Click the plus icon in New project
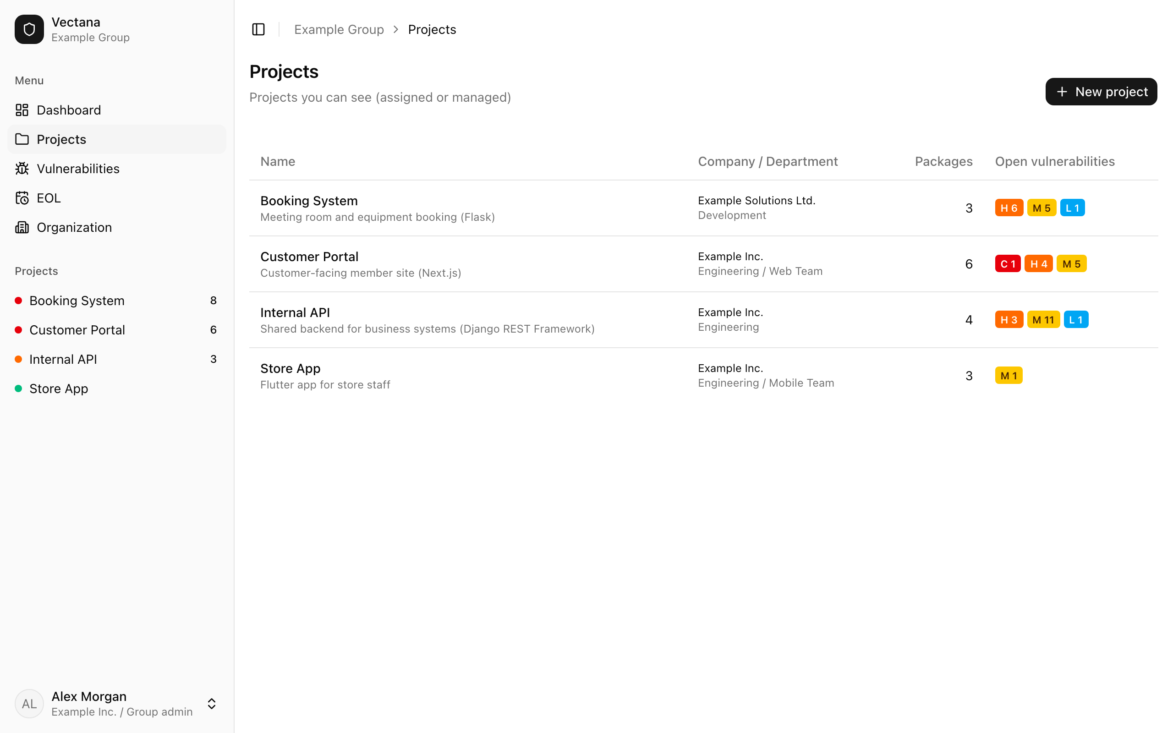 [x=1062, y=92]
